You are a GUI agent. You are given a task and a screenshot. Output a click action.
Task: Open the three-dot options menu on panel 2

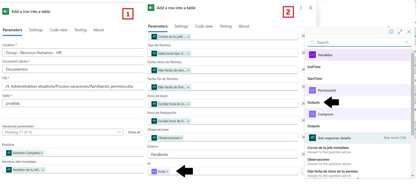pyautogui.click(x=301, y=7)
